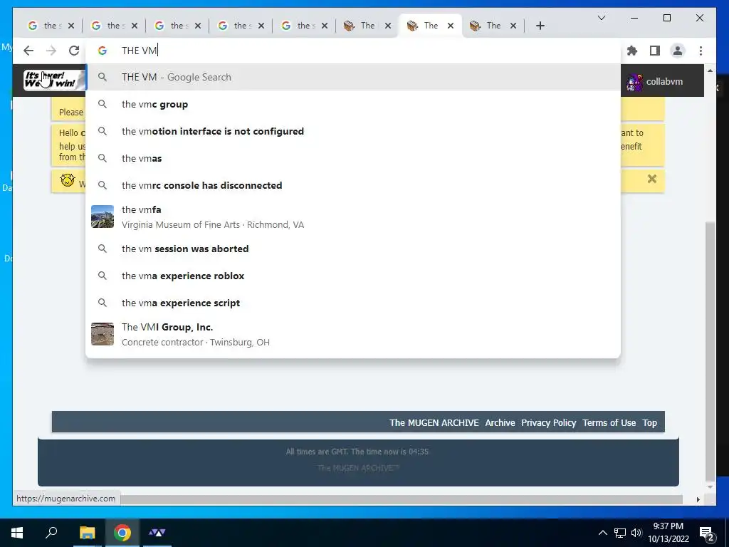729x547 pixels.
Task: Reload the page with the refresh icon
Action: pyautogui.click(x=74, y=51)
